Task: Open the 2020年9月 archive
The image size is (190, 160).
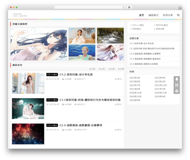Action: (160, 96)
